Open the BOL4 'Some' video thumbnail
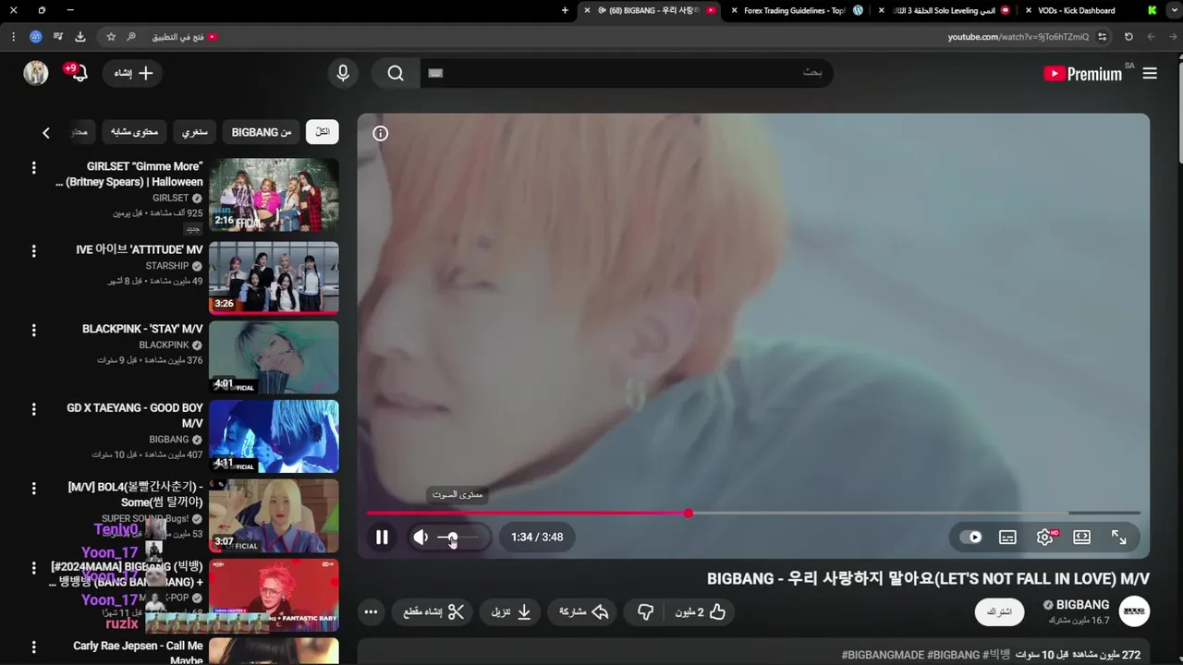The image size is (1183, 665). point(274,515)
